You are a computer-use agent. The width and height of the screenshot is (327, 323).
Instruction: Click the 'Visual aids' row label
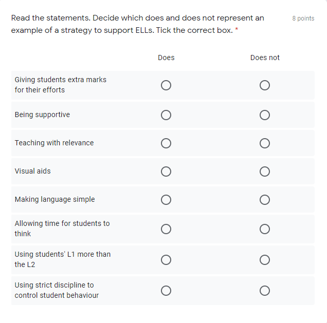[33, 171]
